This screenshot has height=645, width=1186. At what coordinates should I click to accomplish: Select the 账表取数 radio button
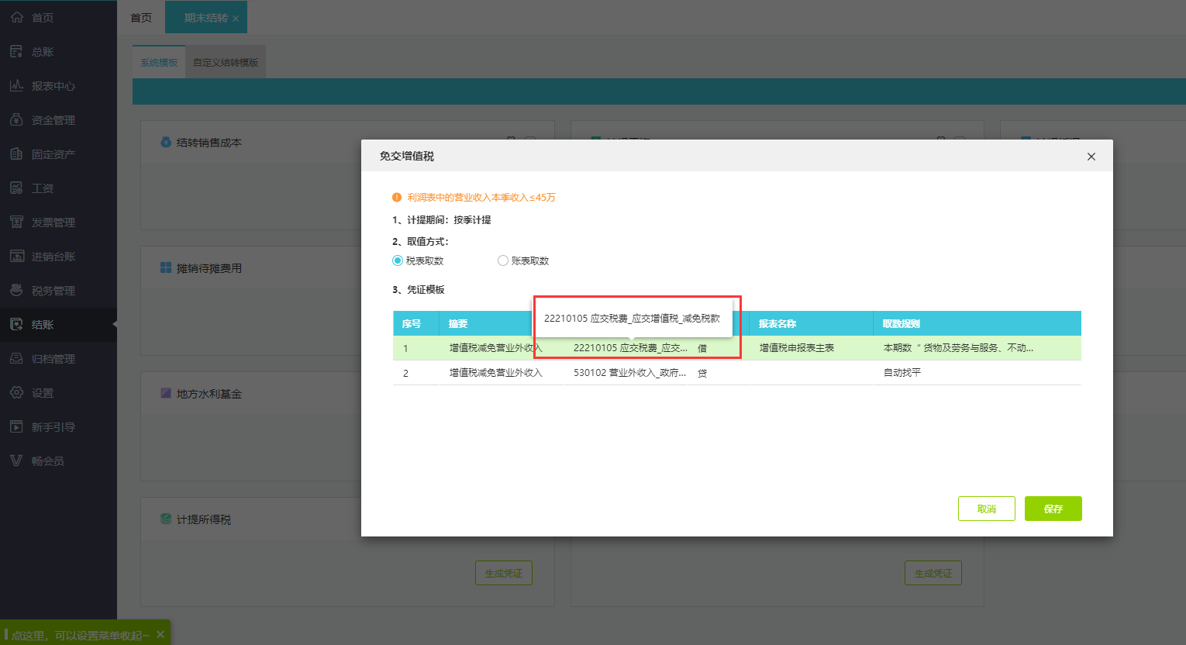(x=503, y=260)
